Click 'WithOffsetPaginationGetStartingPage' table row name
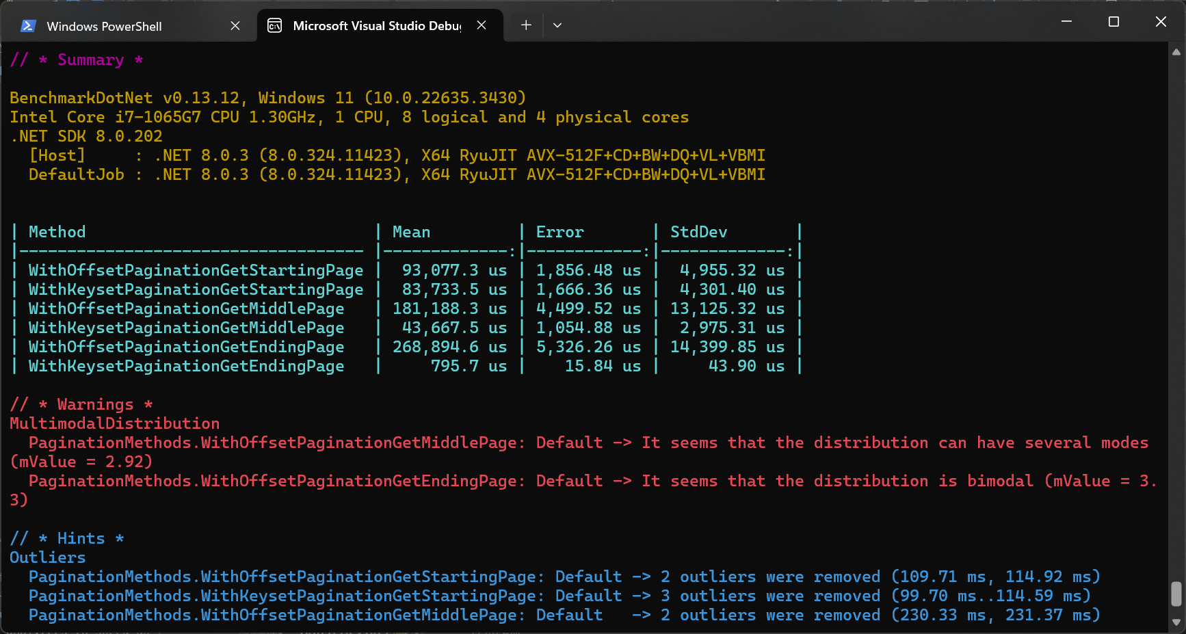This screenshot has height=634, width=1186. click(196, 271)
